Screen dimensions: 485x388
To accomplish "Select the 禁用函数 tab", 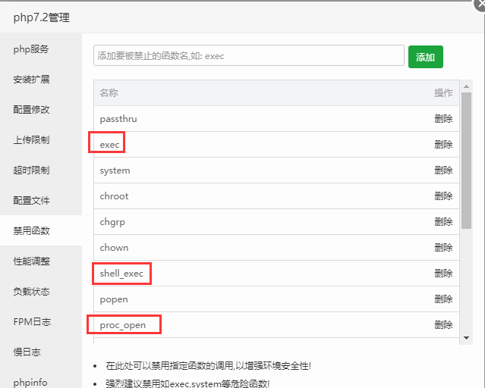I will [x=41, y=230].
